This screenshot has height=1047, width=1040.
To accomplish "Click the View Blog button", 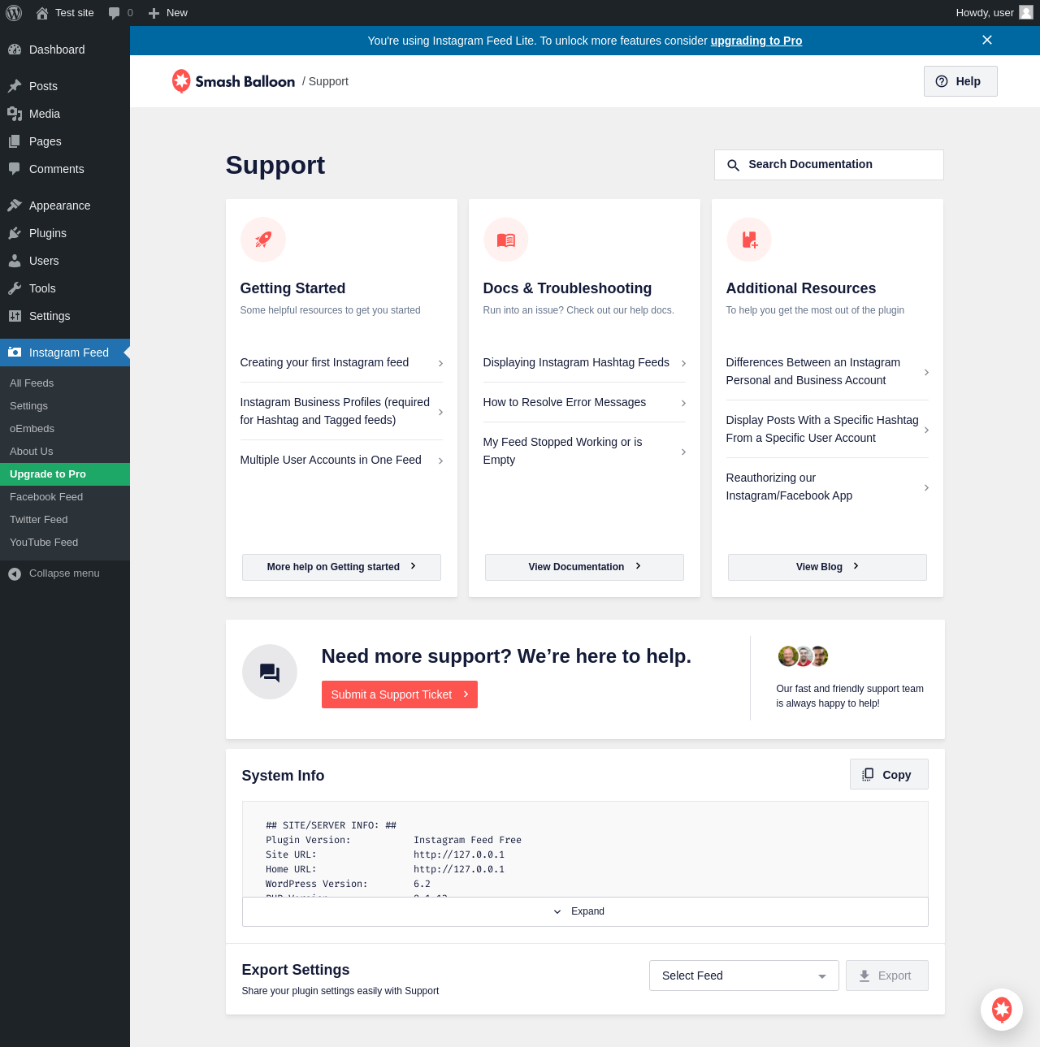I will pyautogui.click(x=827, y=567).
